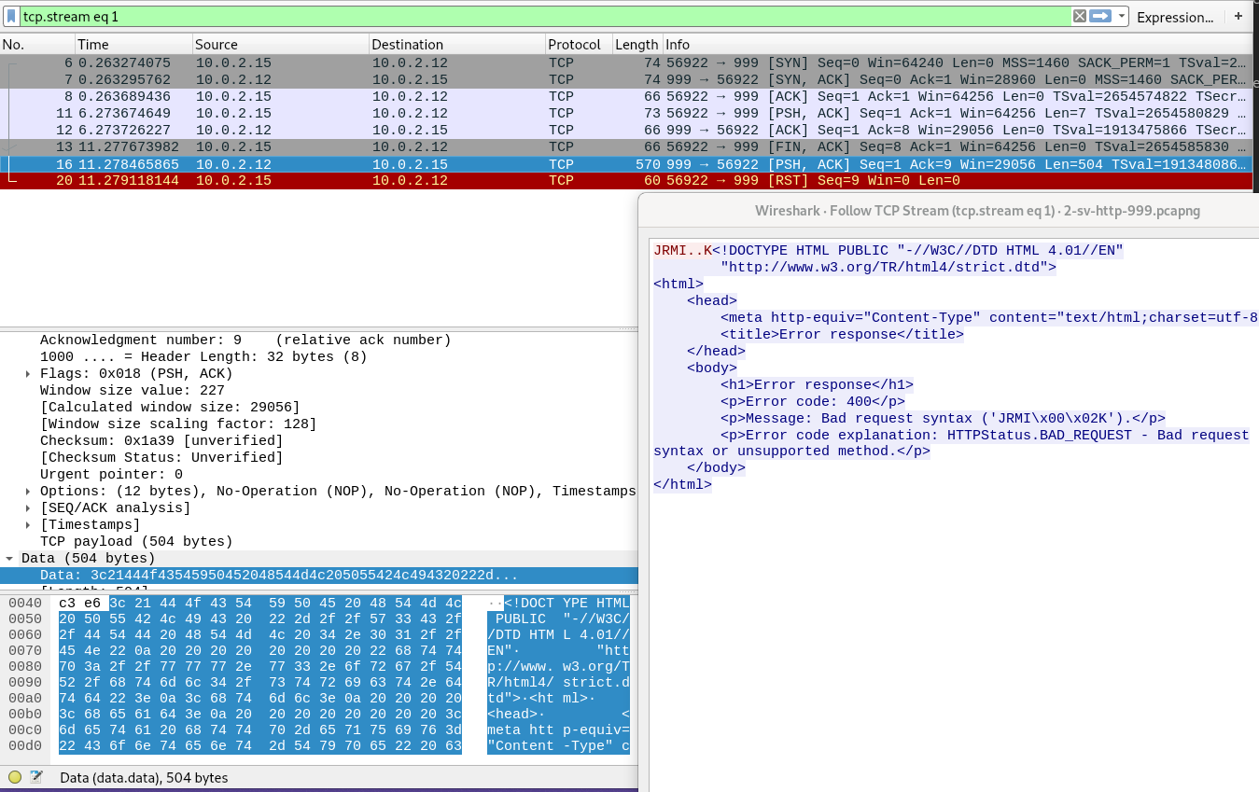Screen dimensions: 1259x792
Task: Sort packets by the Destination column header
Action: point(456,45)
